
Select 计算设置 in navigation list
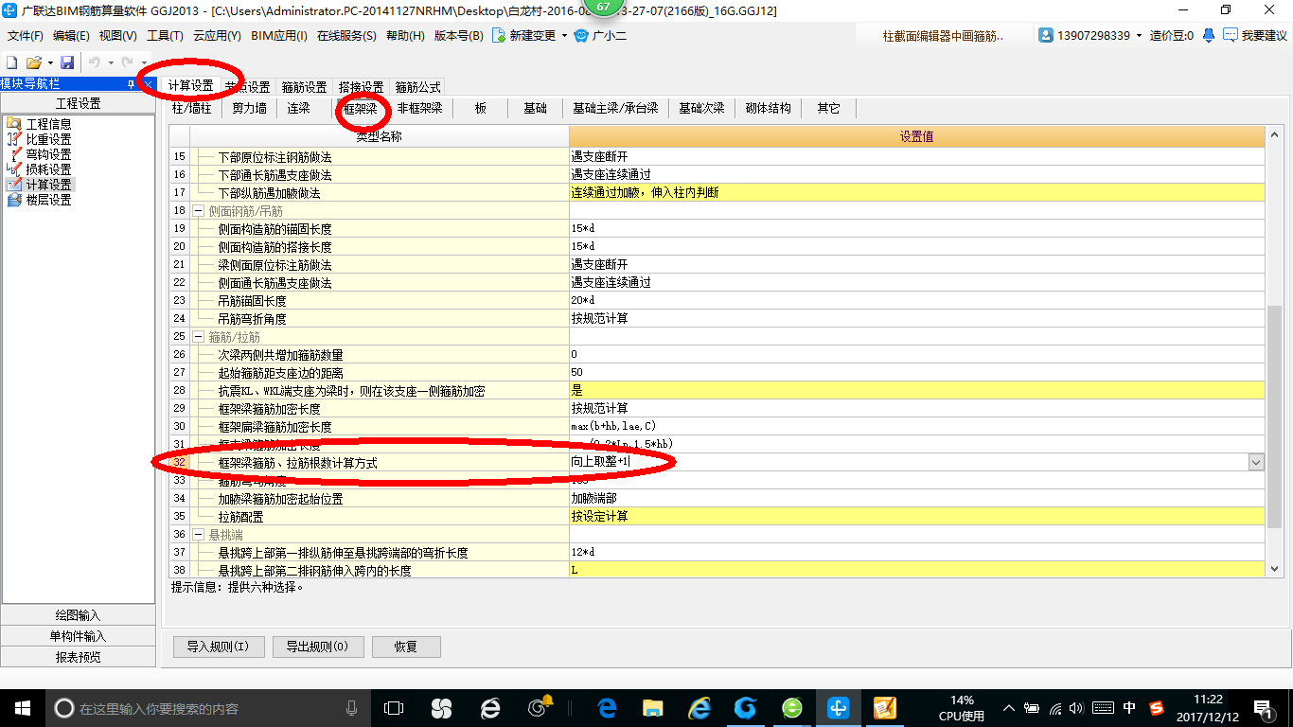coord(47,185)
